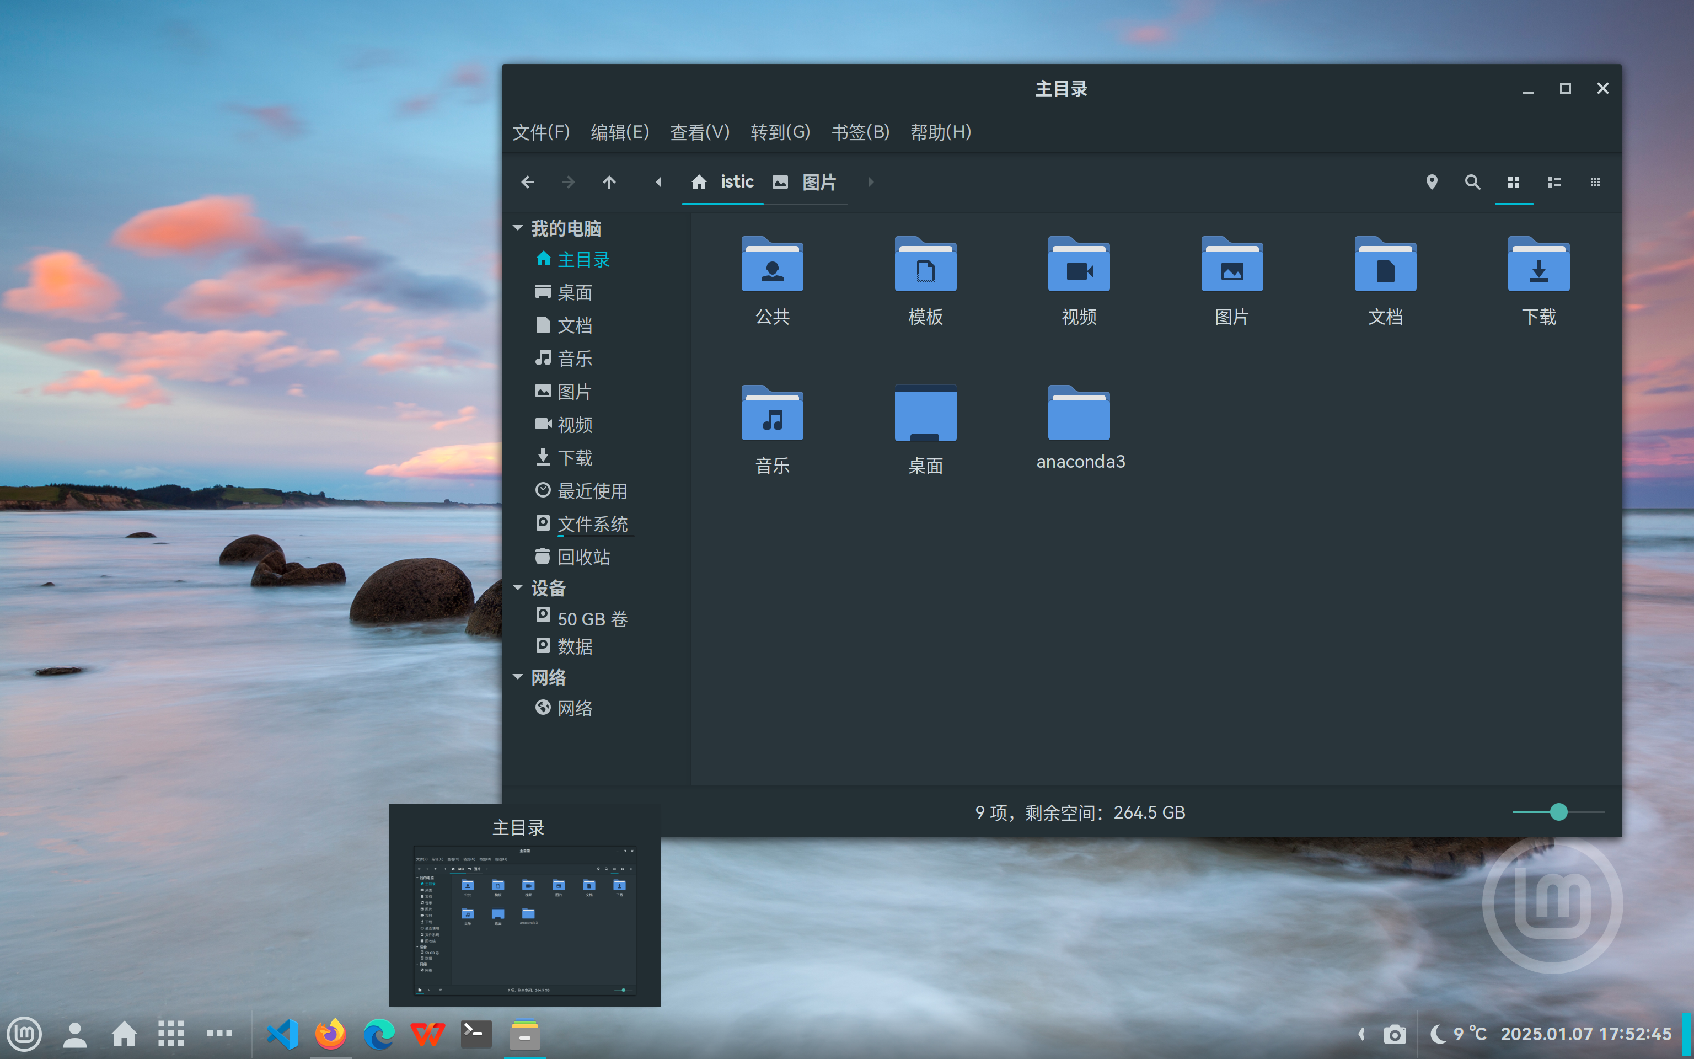This screenshot has height=1059, width=1694.
Task: Open the terminal from the taskbar
Action: pyautogui.click(x=476, y=1033)
